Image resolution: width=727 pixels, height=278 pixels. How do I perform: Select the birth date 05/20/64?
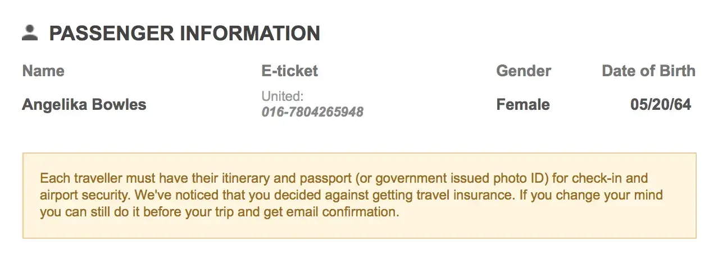[661, 105]
